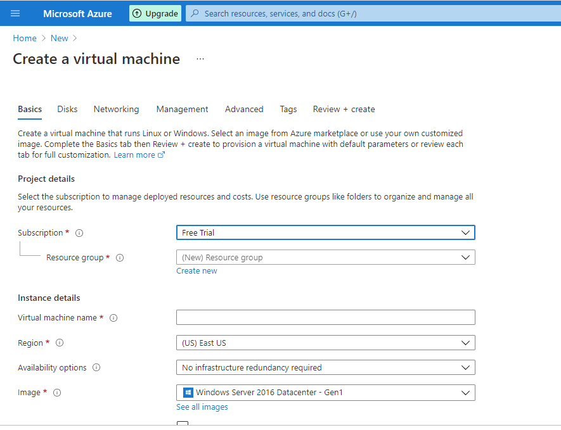Open the New breadcrumb link
This screenshot has width=561, height=430.
pyautogui.click(x=59, y=38)
